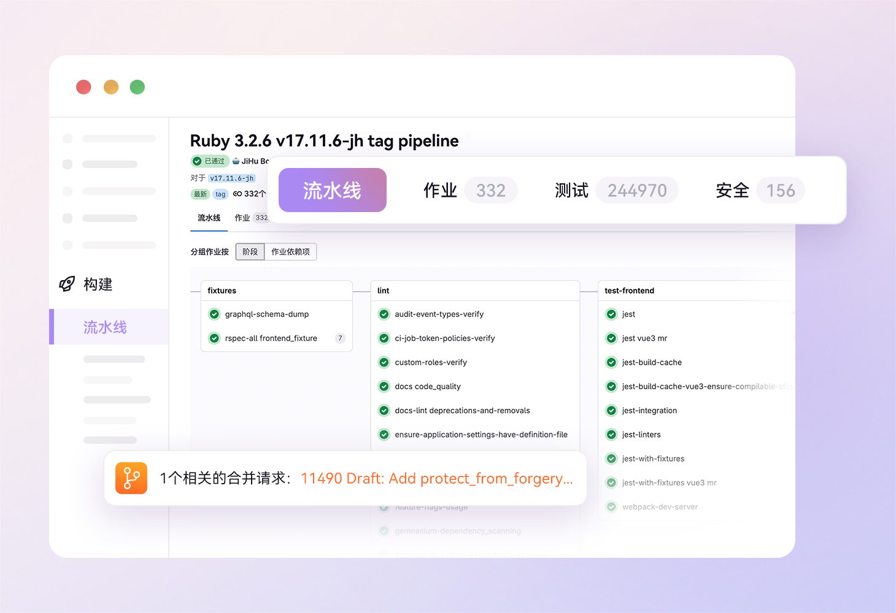Image resolution: width=896 pixels, height=613 pixels.
Task: Click the check icon beside audit-event-types-verify
Action: coord(384,314)
